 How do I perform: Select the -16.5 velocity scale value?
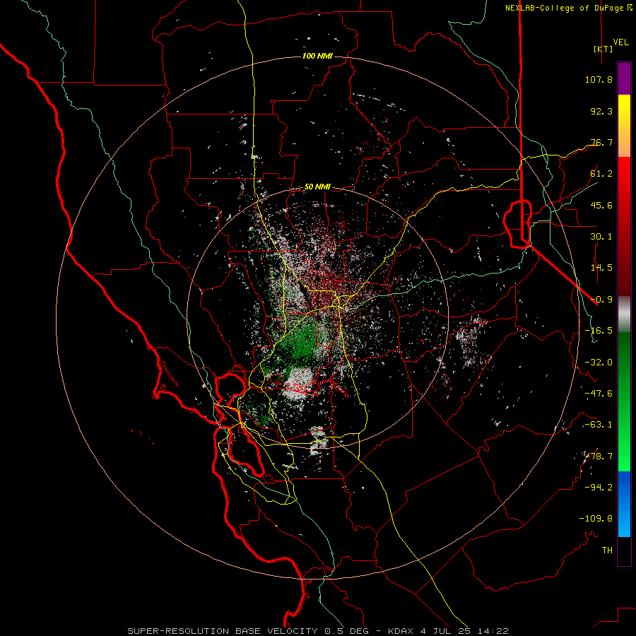tap(599, 330)
